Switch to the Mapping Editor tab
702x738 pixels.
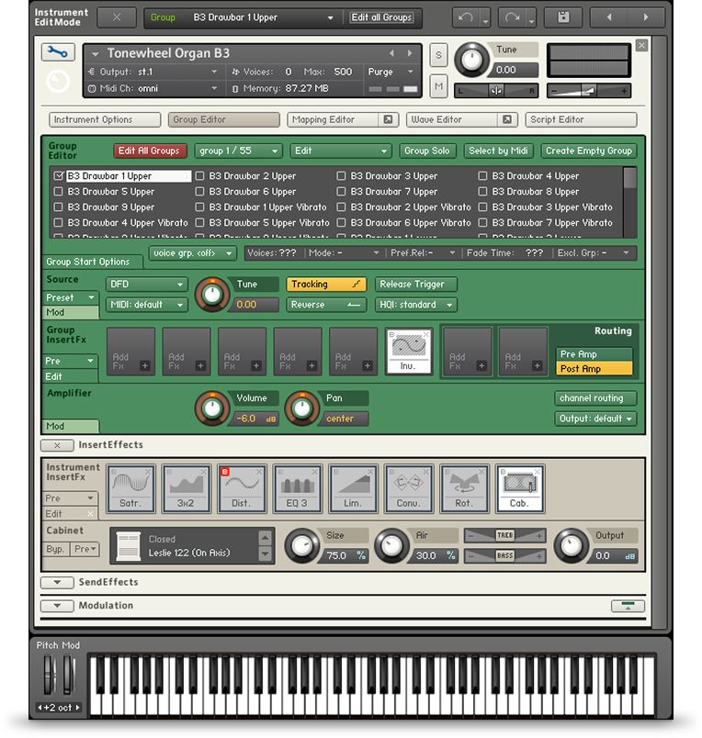coord(341,119)
